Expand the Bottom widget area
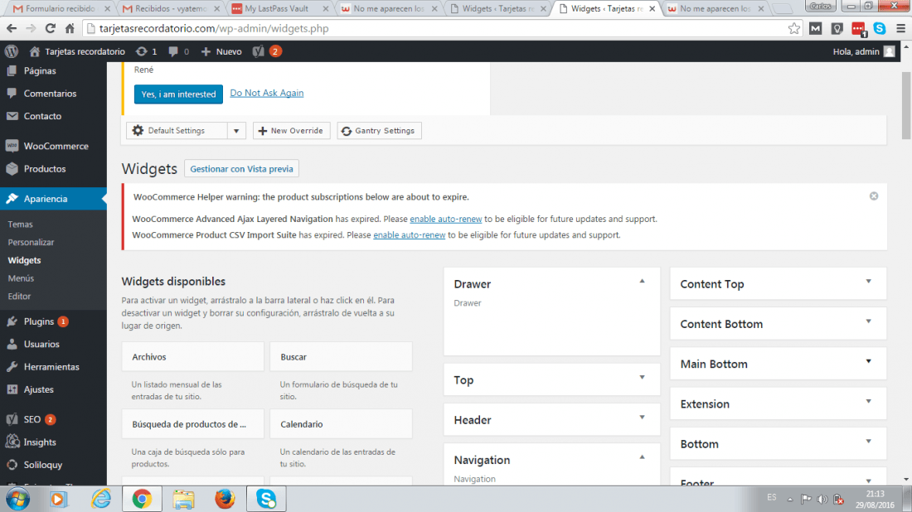This screenshot has width=912, height=512. (x=868, y=442)
